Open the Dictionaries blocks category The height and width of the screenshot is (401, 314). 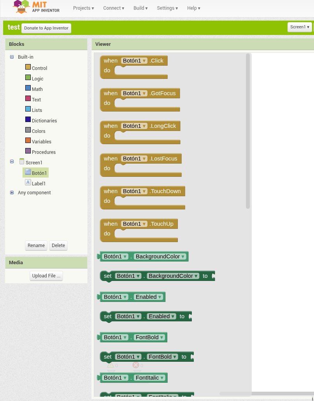click(x=44, y=120)
